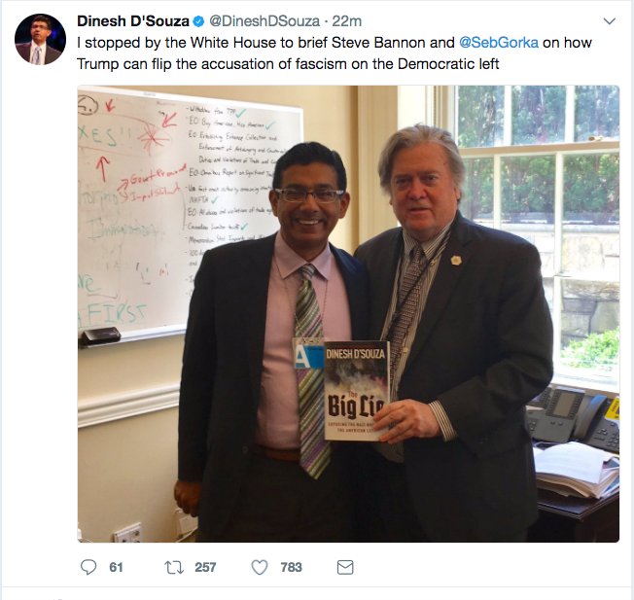Click the desk phone in the photo

pos(574,418)
